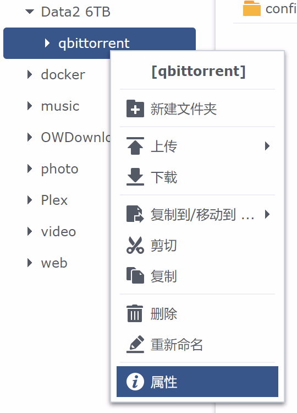Open the 复制到/移动到 submenu arrow
The width and height of the screenshot is (297, 413).
pos(267,214)
